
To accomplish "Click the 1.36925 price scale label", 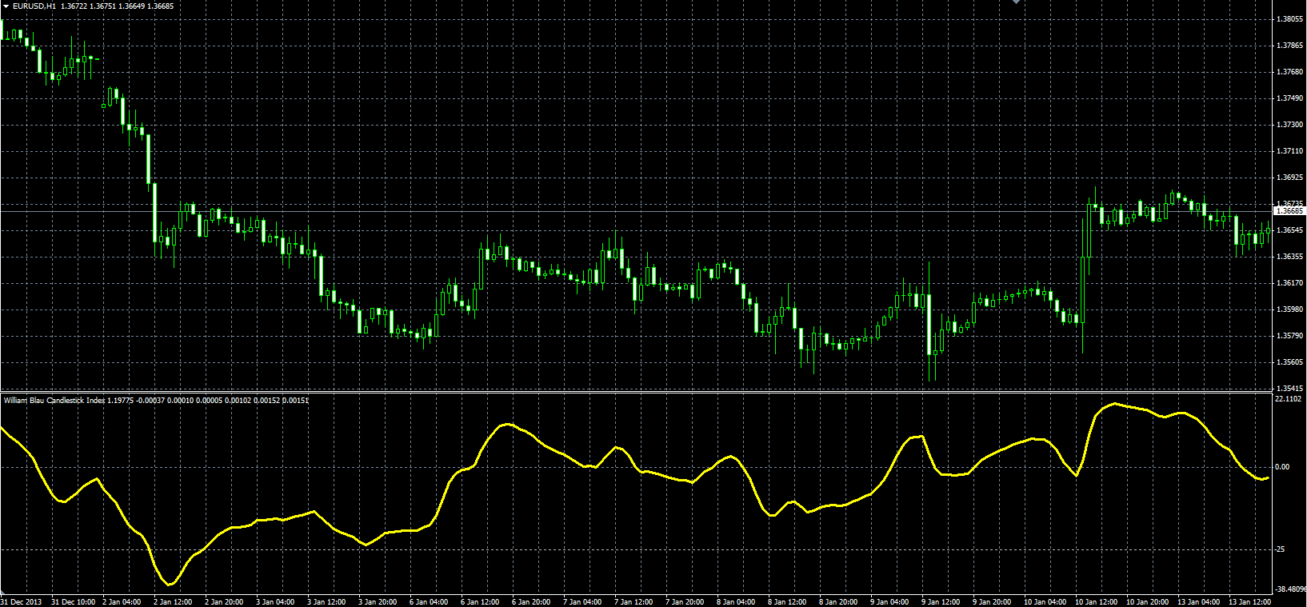I will click(x=1289, y=178).
